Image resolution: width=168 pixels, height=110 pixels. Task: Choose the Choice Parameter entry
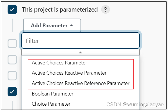click(51, 104)
